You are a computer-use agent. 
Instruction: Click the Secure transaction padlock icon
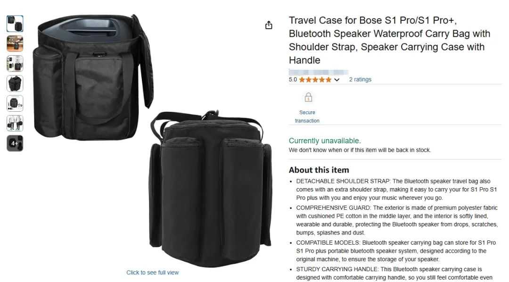(308, 97)
